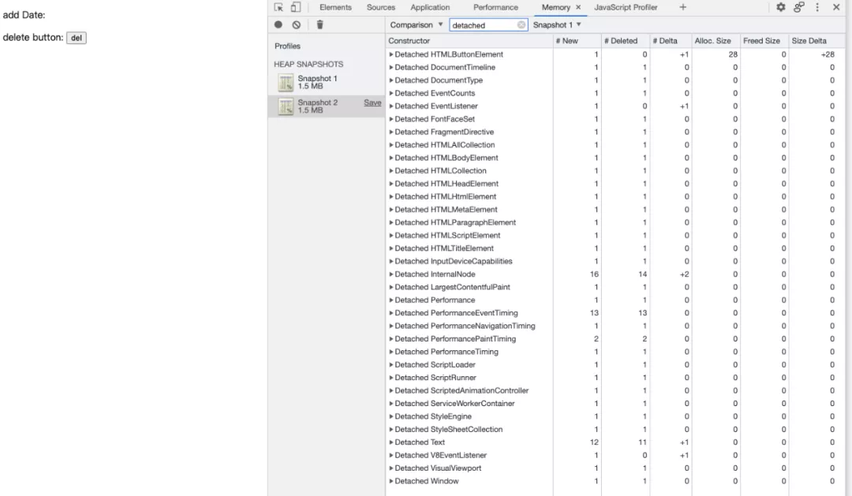This screenshot has width=852, height=496.
Task: Sort by the Freed Size column header
Action: click(x=764, y=41)
